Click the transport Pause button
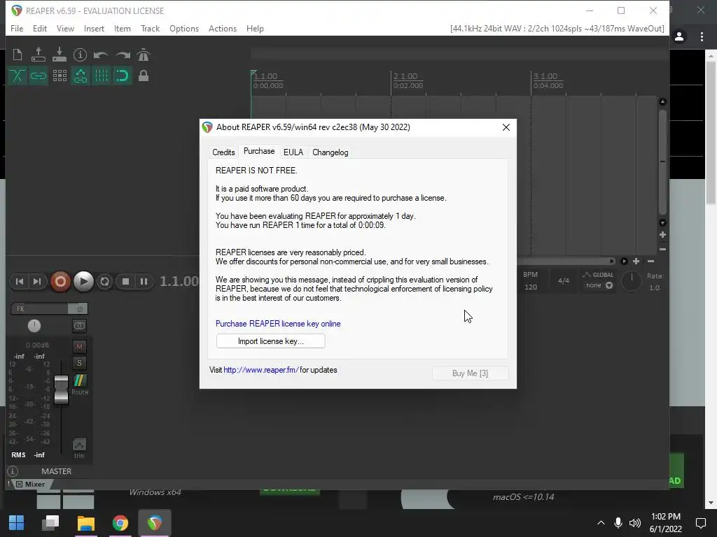This screenshot has height=537, width=717. pos(144,282)
